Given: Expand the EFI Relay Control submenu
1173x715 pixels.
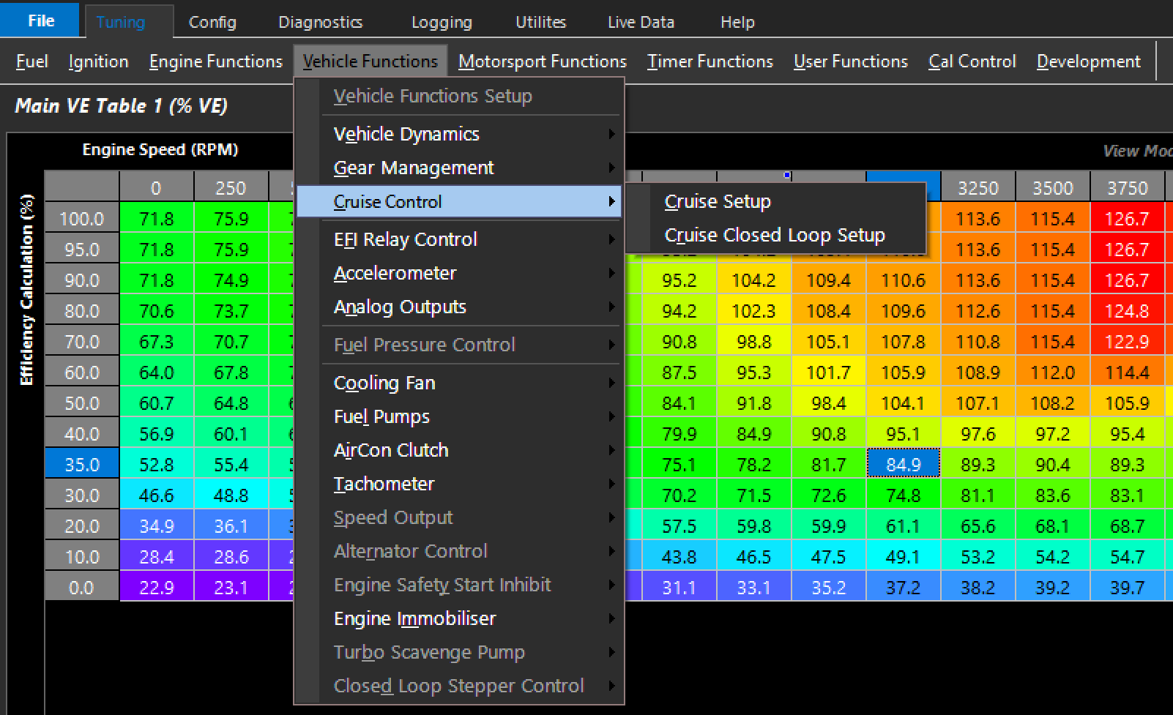Looking at the screenshot, I should click(459, 239).
